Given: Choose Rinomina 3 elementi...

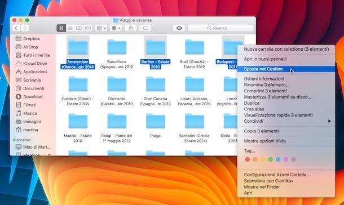Looking at the screenshot, I should 286,84.
